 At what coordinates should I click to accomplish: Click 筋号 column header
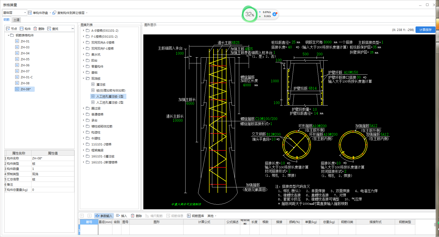[x=89, y=222]
